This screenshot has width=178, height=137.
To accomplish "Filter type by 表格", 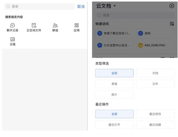I will 114,84.
